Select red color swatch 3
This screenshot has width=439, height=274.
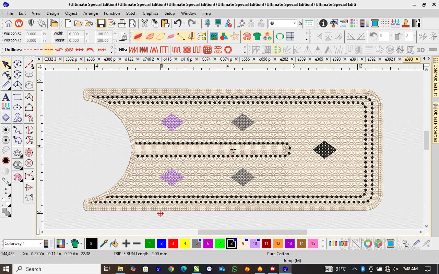pyautogui.click(x=173, y=244)
